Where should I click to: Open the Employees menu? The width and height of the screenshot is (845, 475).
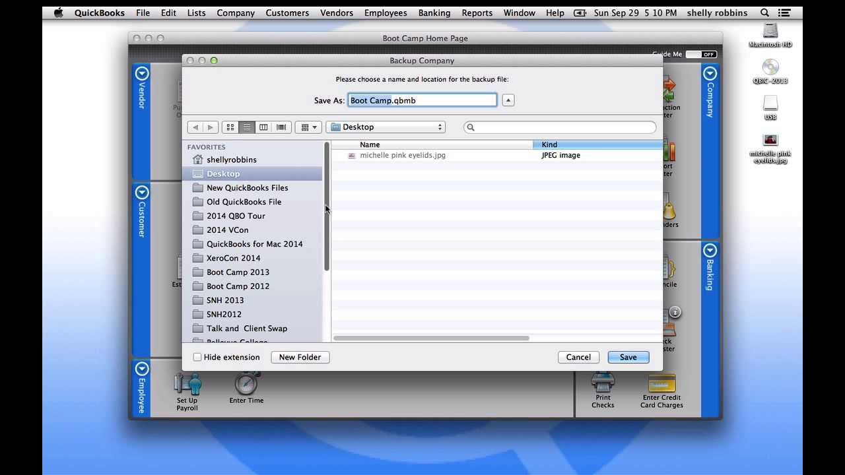pos(386,13)
